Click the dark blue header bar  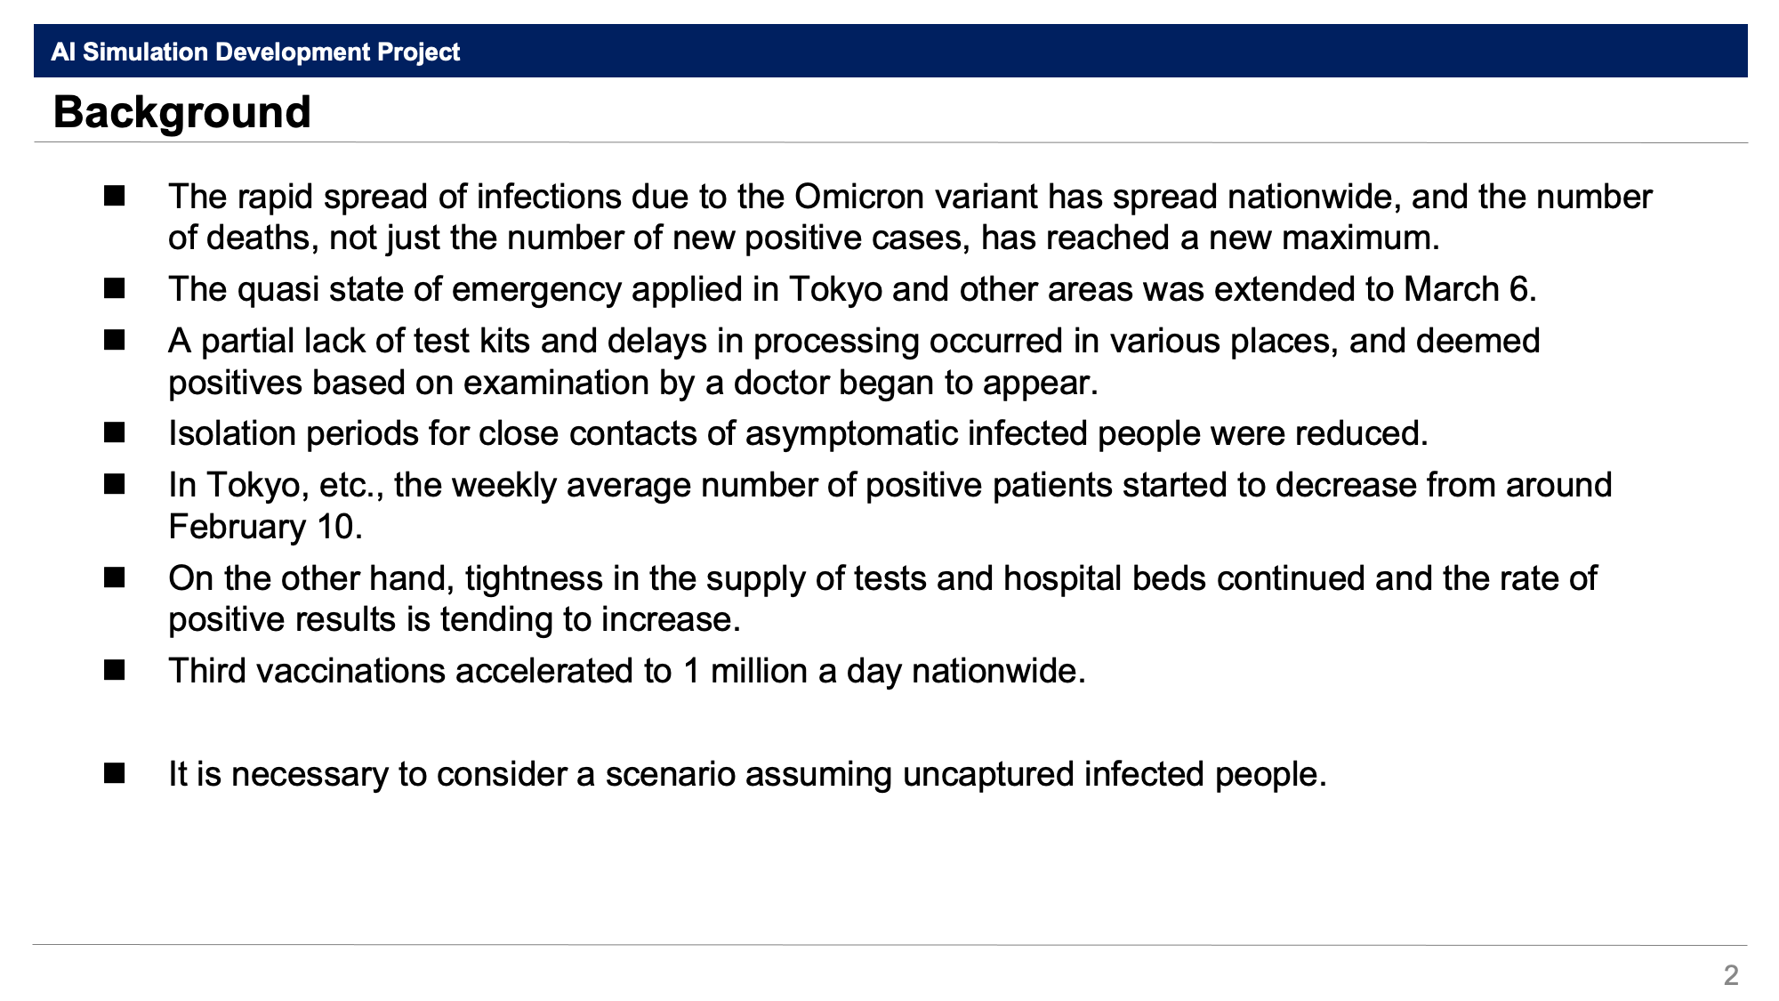(890, 51)
